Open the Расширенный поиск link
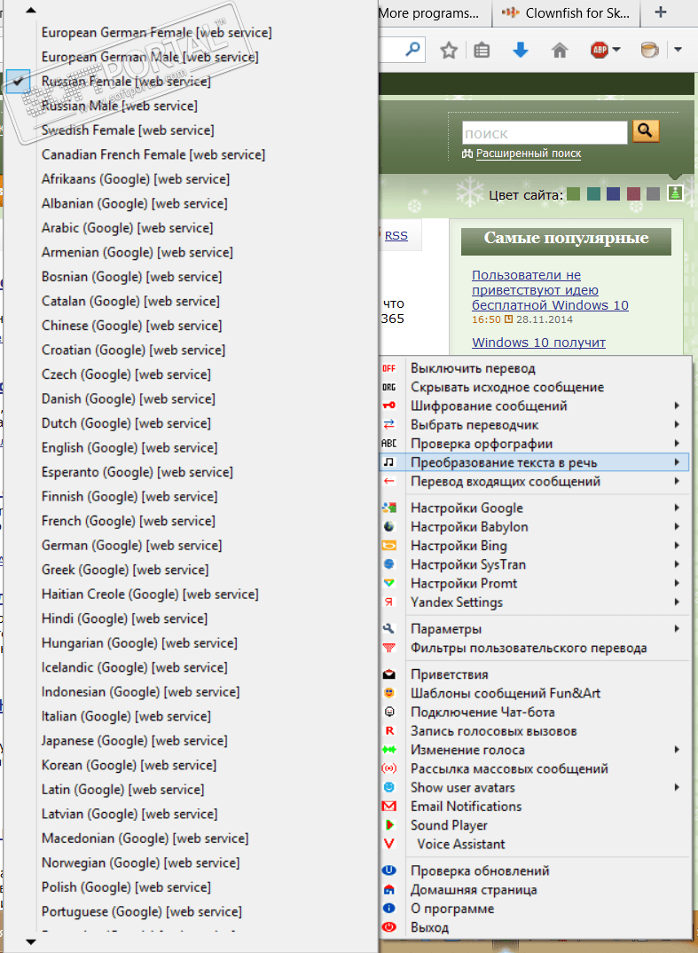Image resolution: width=698 pixels, height=953 pixels. [528, 154]
